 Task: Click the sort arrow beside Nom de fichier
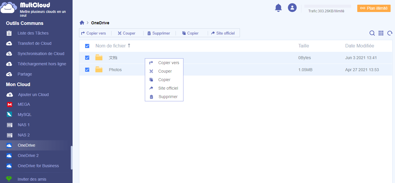(129, 46)
